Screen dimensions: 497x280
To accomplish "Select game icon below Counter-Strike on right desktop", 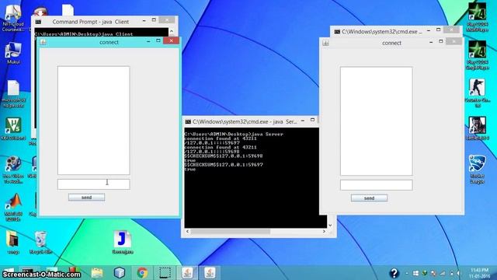I will point(478,128).
